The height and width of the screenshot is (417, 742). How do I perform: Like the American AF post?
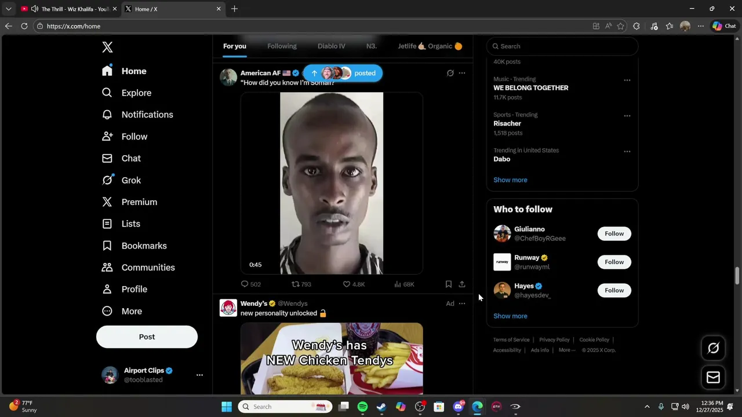pyautogui.click(x=354, y=284)
